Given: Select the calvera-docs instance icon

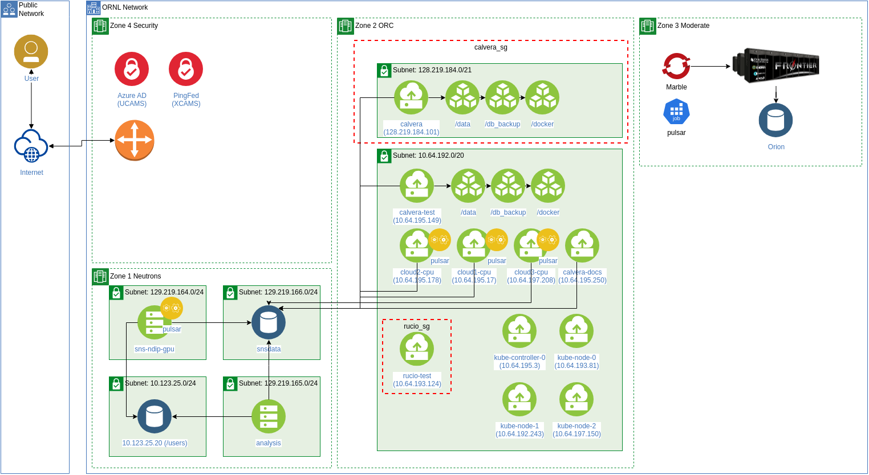Looking at the screenshot, I should tap(582, 245).
